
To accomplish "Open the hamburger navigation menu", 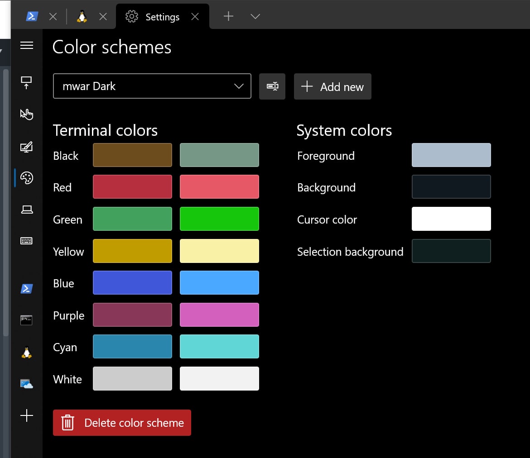I will pyautogui.click(x=27, y=45).
